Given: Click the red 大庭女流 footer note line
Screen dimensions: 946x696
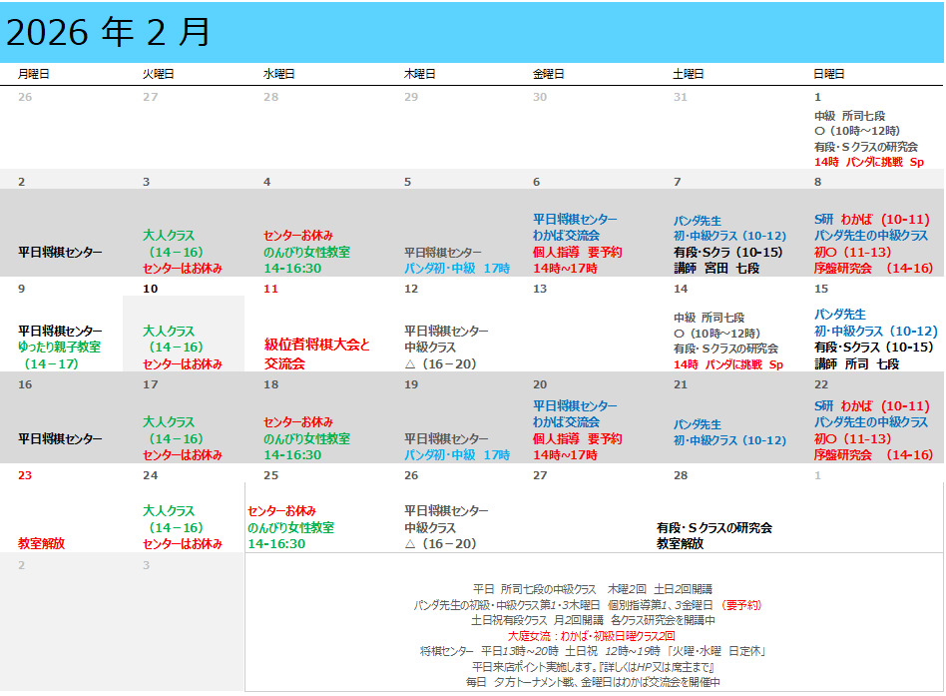Looking at the screenshot, I should 592,636.
